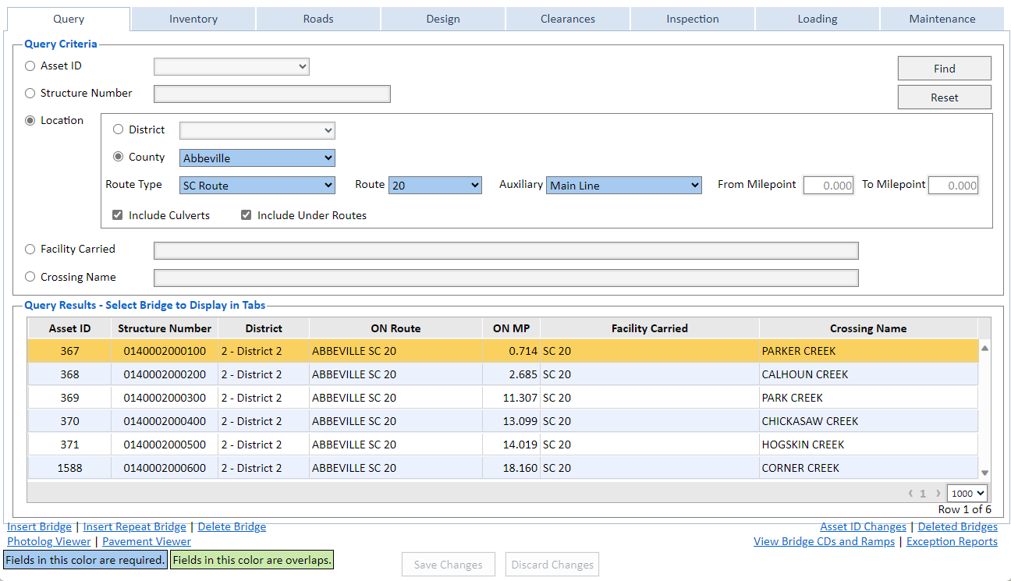This screenshot has width=1011, height=581.
Task: Click the Reset button
Action: pyautogui.click(x=945, y=97)
